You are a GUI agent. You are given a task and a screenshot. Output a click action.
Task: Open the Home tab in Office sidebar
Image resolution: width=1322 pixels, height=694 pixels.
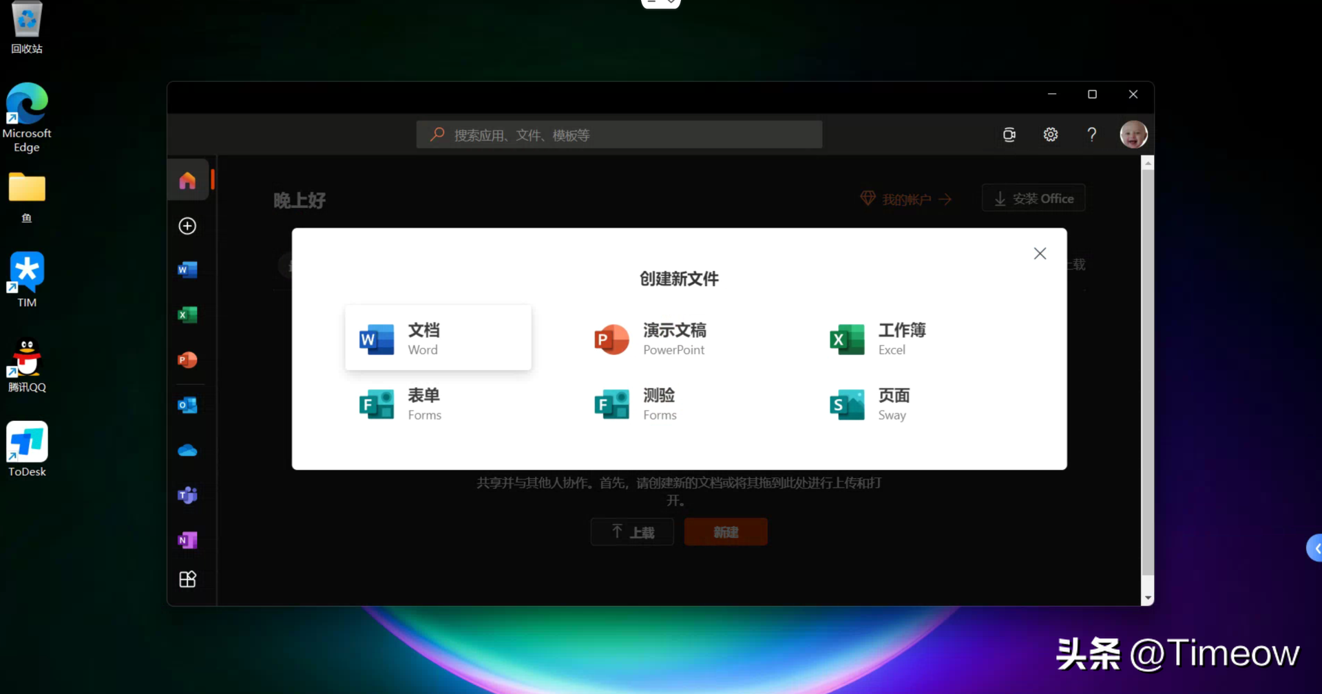pyautogui.click(x=187, y=180)
